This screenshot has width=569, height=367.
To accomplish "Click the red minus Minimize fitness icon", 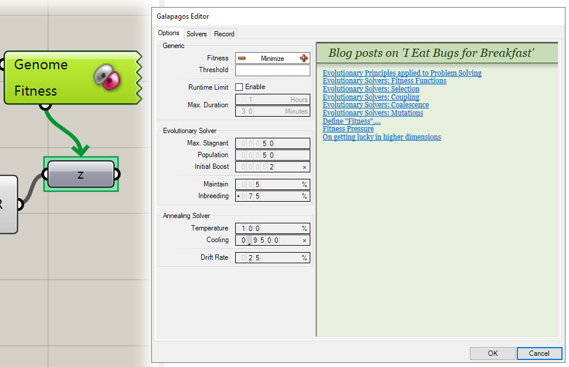I will (x=242, y=58).
